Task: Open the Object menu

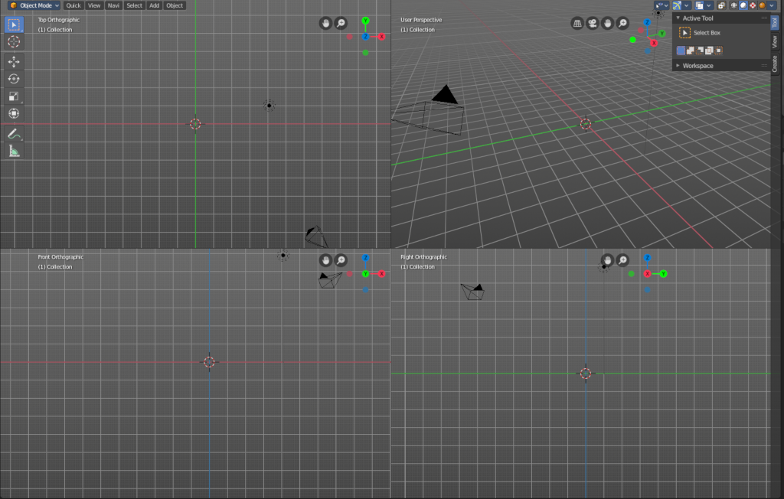Action: click(x=175, y=5)
